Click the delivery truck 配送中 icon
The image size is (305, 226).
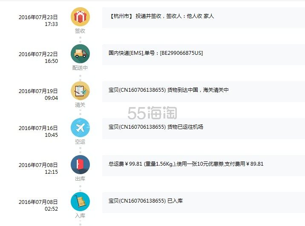pyautogui.click(x=80, y=54)
